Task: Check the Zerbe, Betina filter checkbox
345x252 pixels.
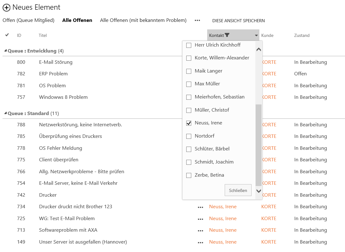Action: (x=189, y=175)
